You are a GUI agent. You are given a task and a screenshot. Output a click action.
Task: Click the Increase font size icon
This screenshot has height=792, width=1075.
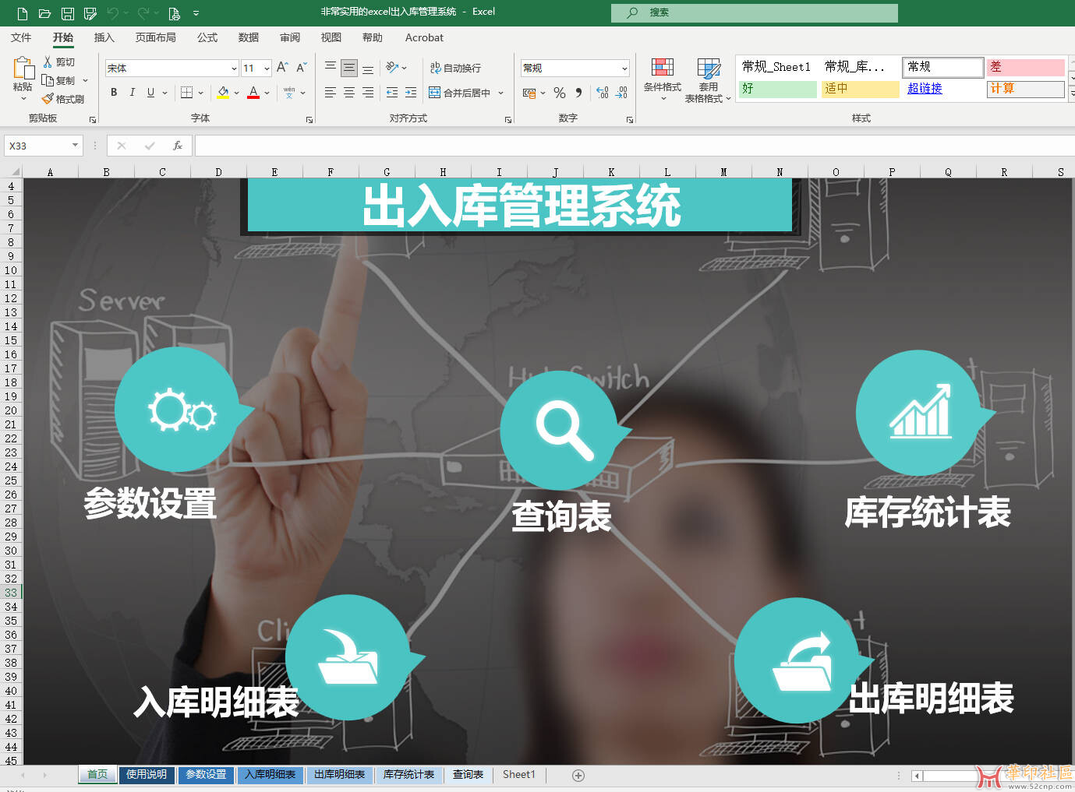coord(282,68)
